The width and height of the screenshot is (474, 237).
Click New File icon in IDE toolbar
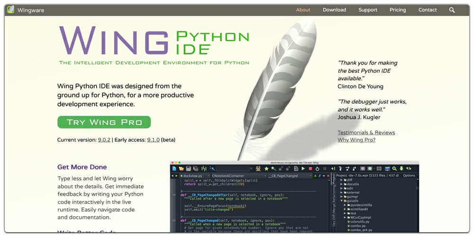click(x=174, y=169)
